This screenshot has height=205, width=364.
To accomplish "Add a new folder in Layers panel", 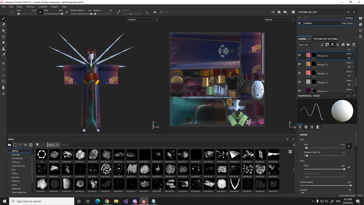I will tap(349, 45).
